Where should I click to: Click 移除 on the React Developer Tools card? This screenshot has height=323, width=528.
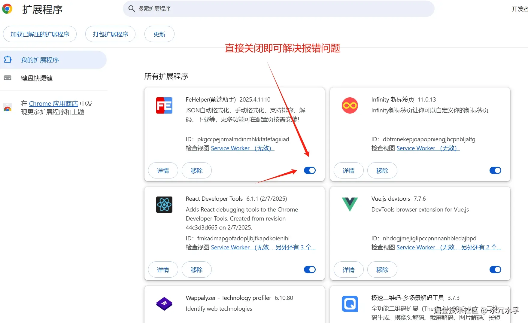(x=197, y=270)
